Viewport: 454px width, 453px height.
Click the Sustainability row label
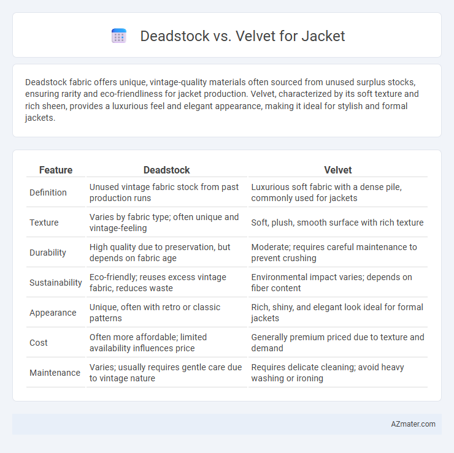56,283
